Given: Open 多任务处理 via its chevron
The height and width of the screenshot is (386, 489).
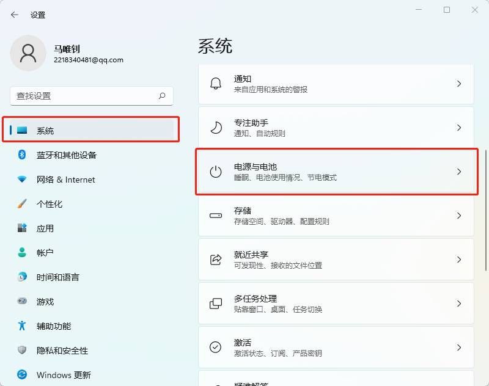Looking at the screenshot, I should click(459, 304).
